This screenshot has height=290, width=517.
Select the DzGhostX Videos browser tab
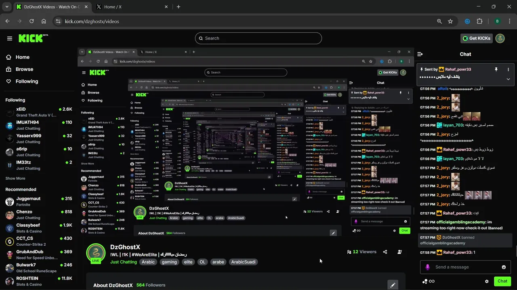click(52, 7)
